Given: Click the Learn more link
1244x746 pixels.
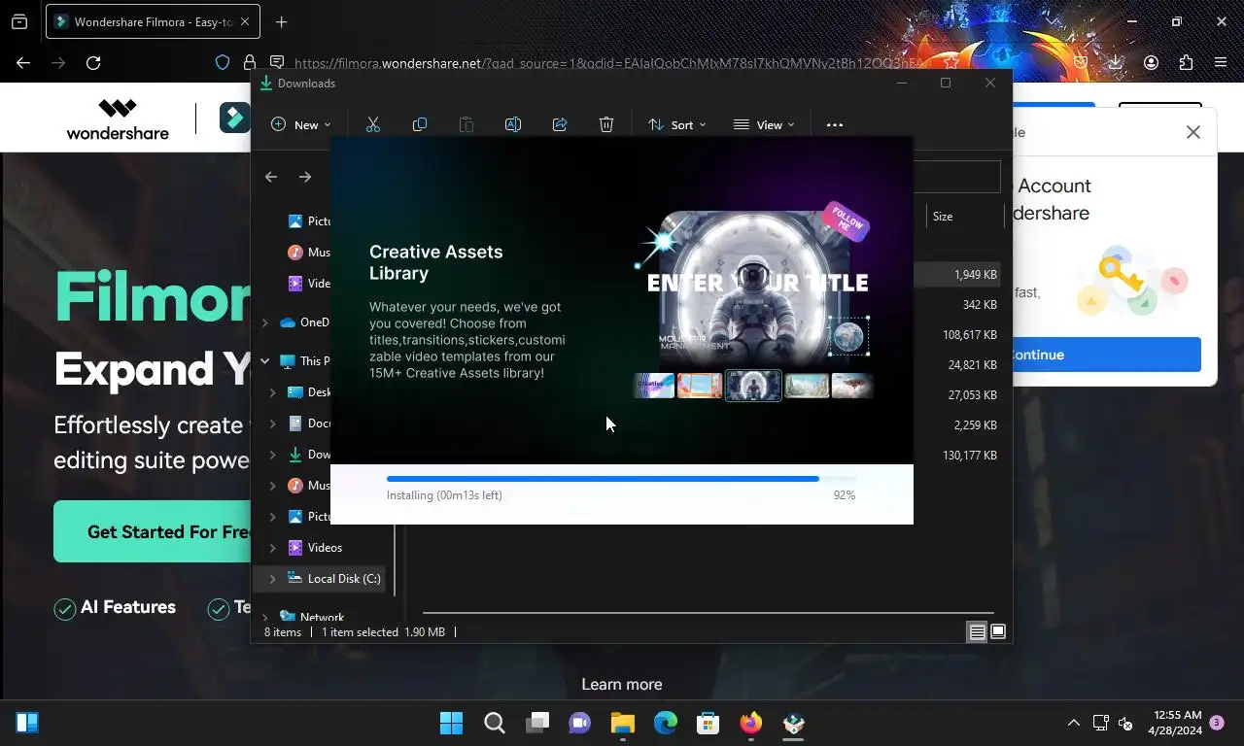Looking at the screenshot, I should 622,684.
